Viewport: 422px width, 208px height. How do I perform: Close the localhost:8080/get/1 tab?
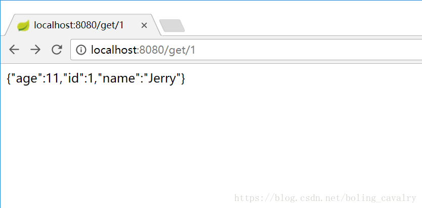coord(145,25)
